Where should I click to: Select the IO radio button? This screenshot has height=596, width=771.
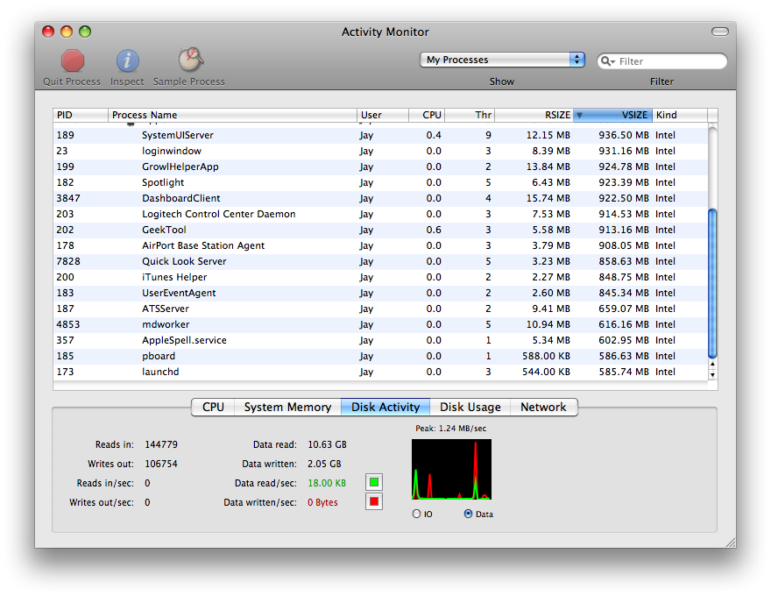coord(416,514)
